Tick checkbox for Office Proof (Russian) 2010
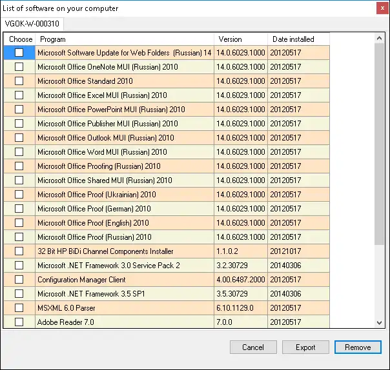Screen dimensions: 390x370 pos(19,237)
